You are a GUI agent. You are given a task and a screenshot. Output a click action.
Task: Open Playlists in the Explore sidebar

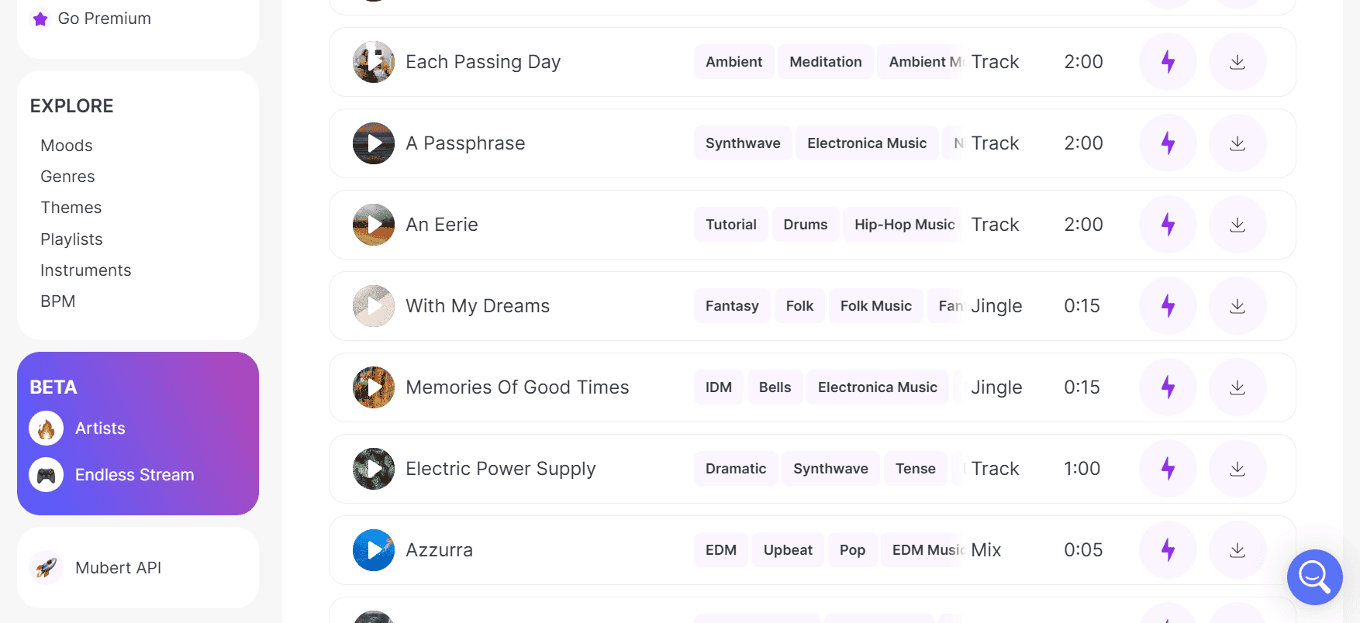(x=71, y=239)
